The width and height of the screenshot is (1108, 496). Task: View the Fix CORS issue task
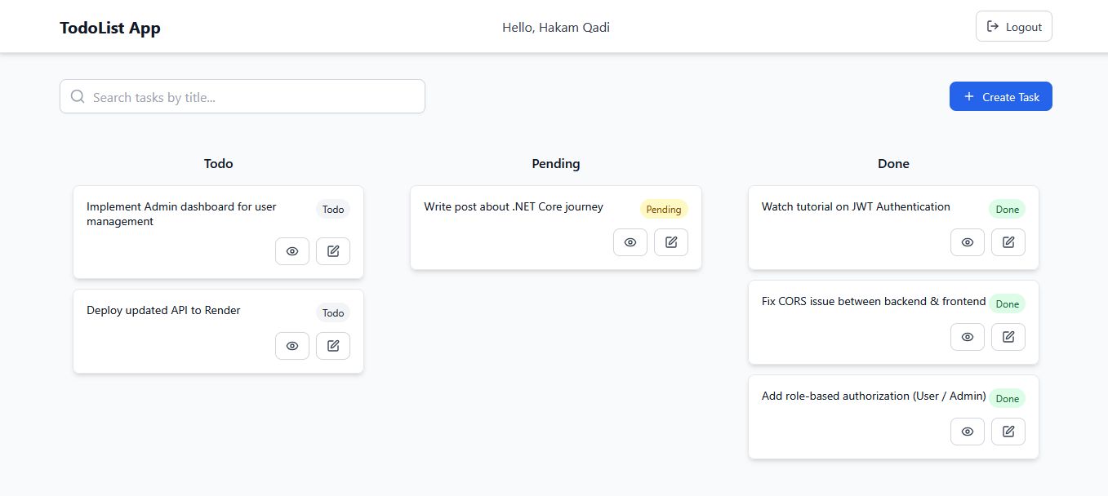(968, 337)
